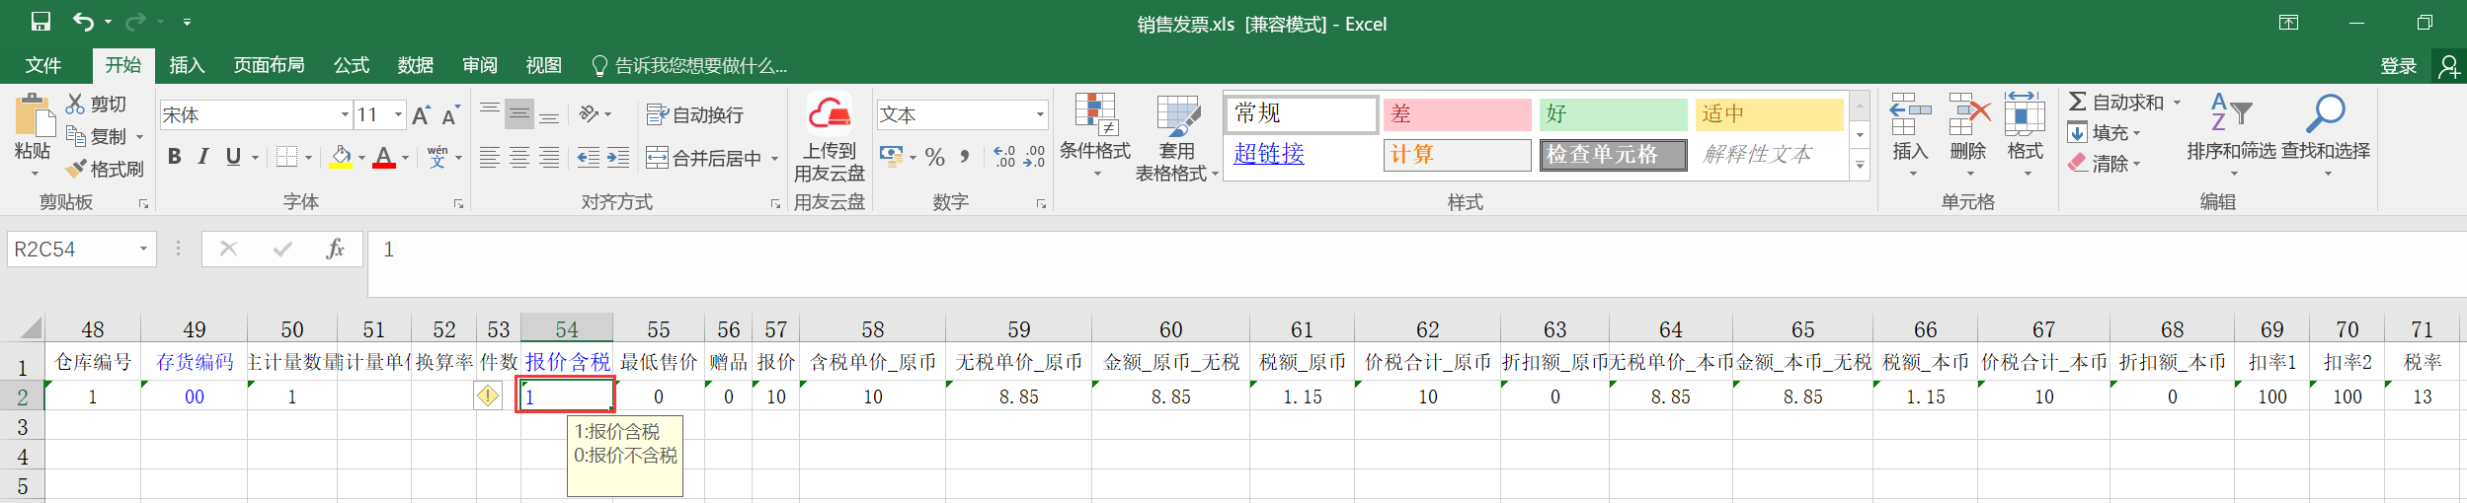Click the comma style icon
The image size is (2467, 503).
(x=964, y=157)
